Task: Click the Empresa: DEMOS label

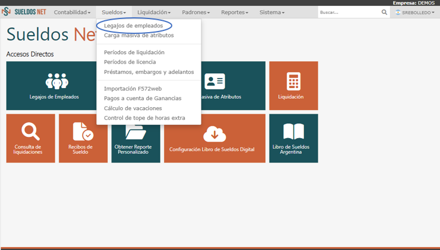Action: click(x=414, y=3)
